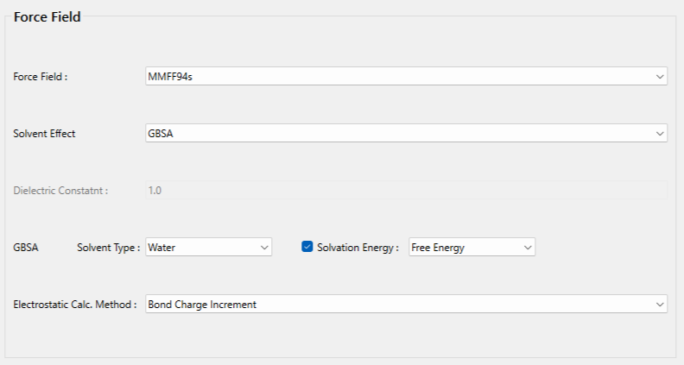Image resolution: width=684 pixels, height=365 pixels.
Task: Click the Dielectric Constant input field
Action: [x=406, y=190]
